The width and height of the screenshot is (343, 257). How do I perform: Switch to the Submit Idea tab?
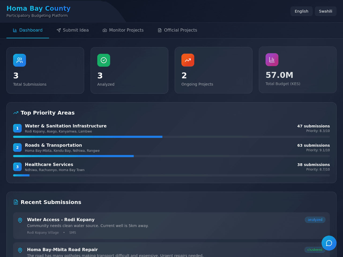point(73,30)
